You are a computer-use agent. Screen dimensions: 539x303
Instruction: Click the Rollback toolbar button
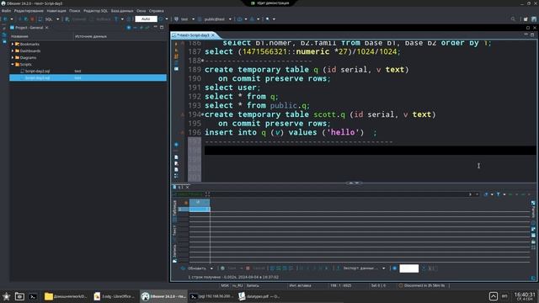click(x=101, y=19)
